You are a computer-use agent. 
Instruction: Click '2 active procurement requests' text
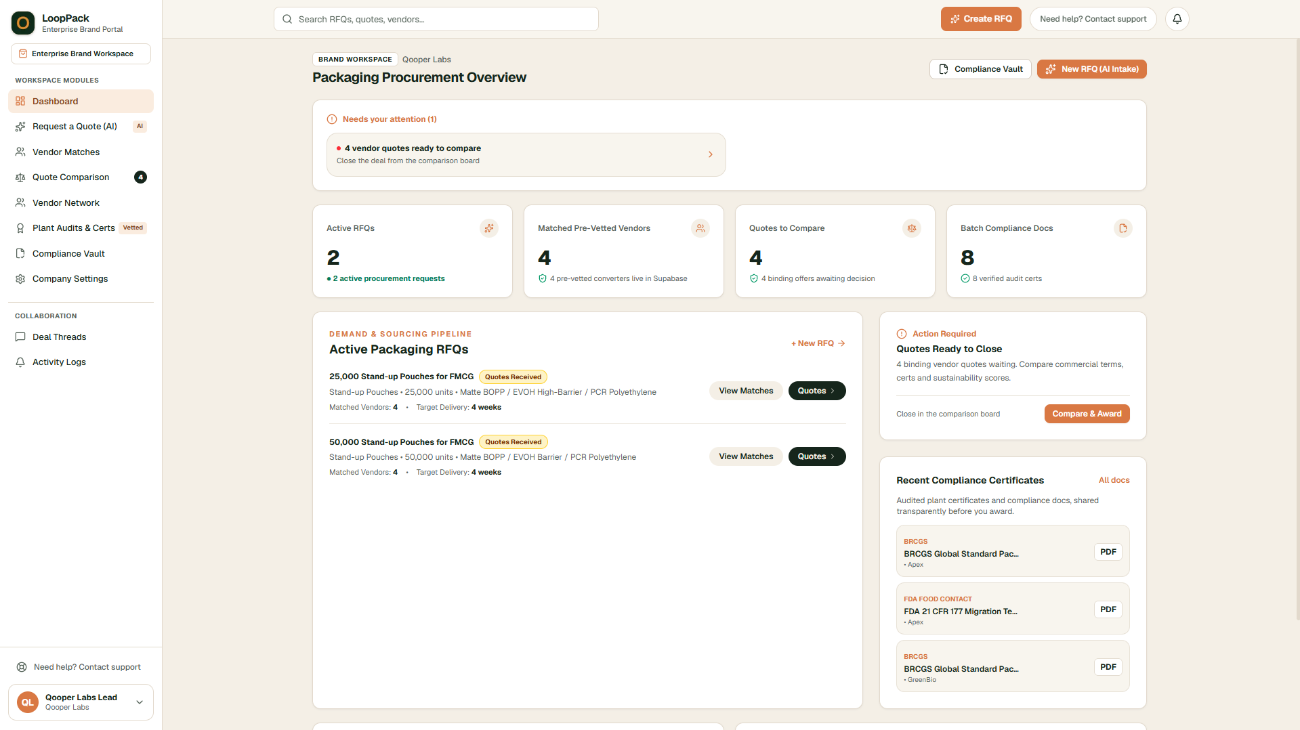click(389, 278)
